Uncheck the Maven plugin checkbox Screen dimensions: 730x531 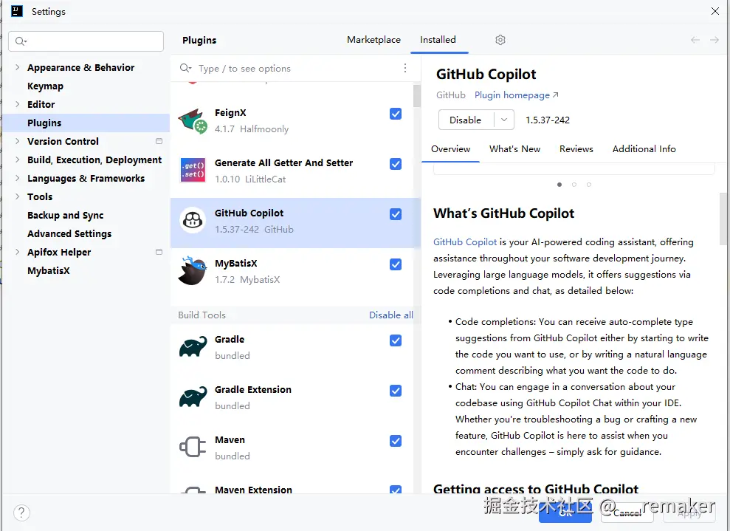396,441
